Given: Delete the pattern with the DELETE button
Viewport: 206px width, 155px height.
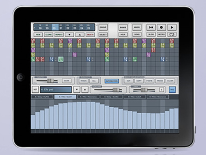Looking at the screenshot, I should [90, 35].
